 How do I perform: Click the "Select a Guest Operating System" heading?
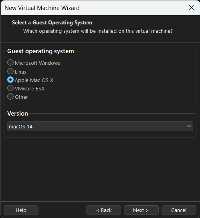52,23
